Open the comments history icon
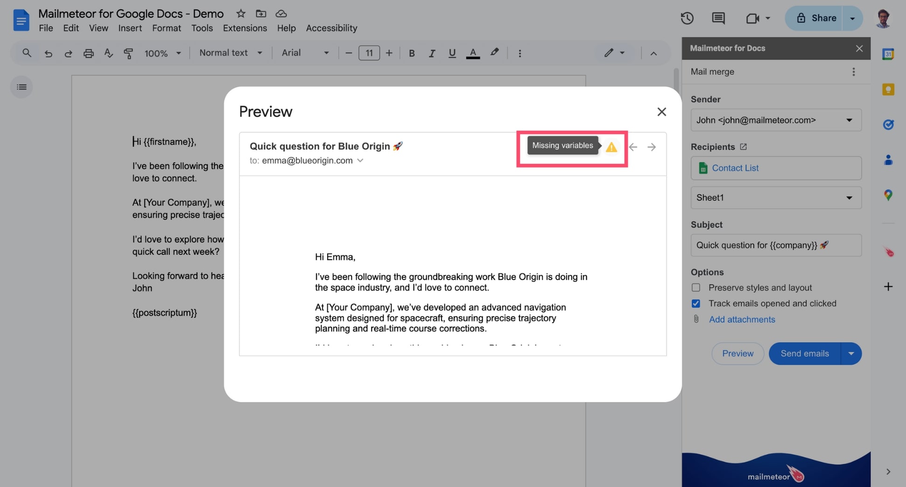The height and width of the screenshot is (487, 906). [718, 18]
